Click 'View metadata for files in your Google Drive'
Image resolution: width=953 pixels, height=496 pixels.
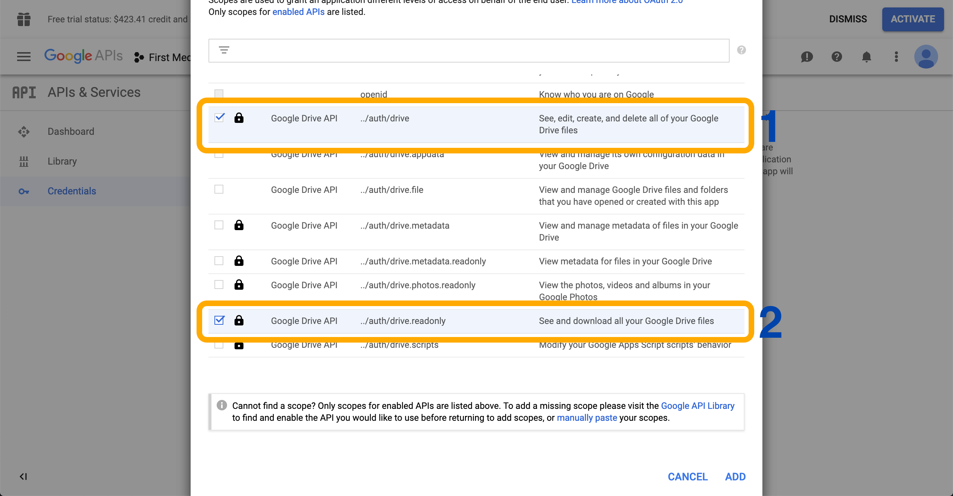pos(625,261)
